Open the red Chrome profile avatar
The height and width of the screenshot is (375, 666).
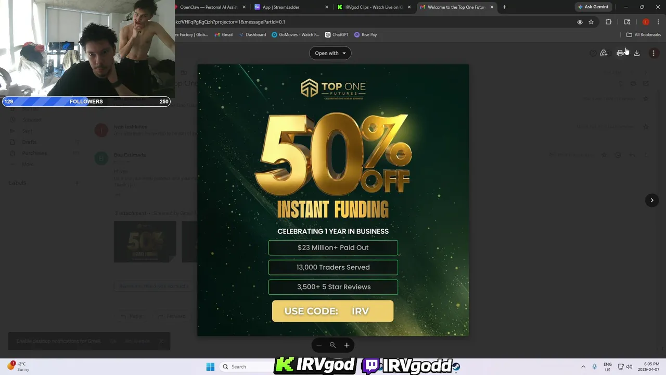[x=646, y=22]
